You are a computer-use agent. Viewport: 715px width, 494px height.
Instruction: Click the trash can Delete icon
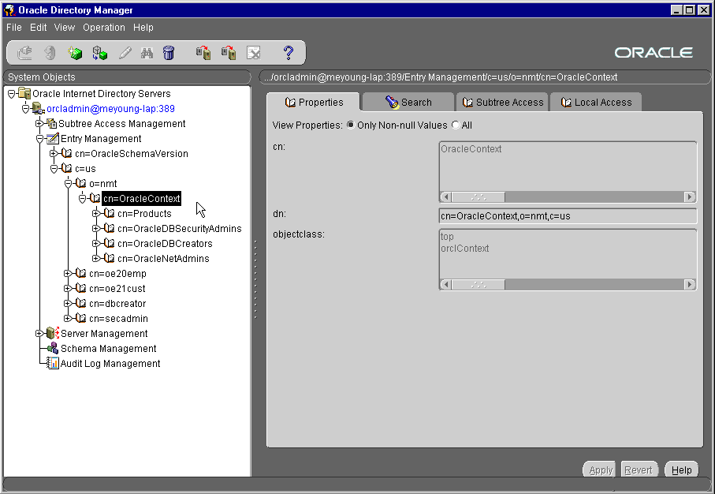(169, 53)
